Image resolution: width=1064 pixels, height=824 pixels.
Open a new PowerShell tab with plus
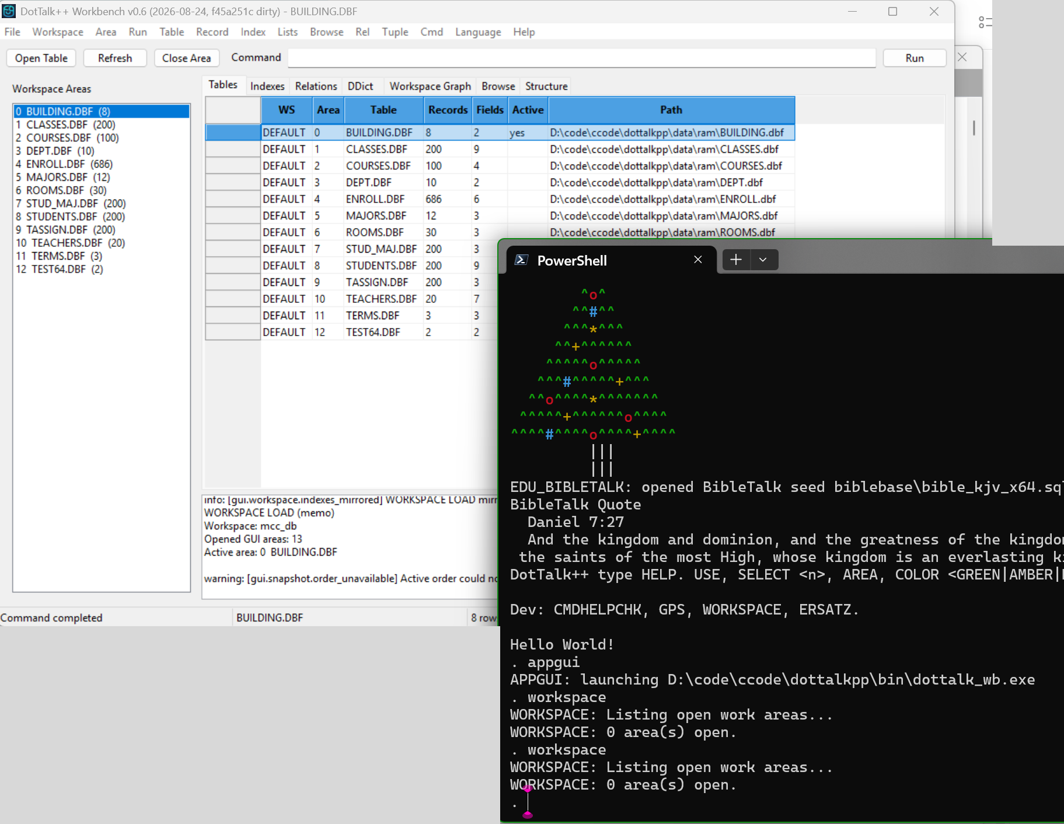736,260
